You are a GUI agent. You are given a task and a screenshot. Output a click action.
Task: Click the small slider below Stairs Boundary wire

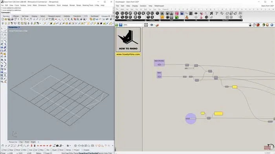coord(189,68)
